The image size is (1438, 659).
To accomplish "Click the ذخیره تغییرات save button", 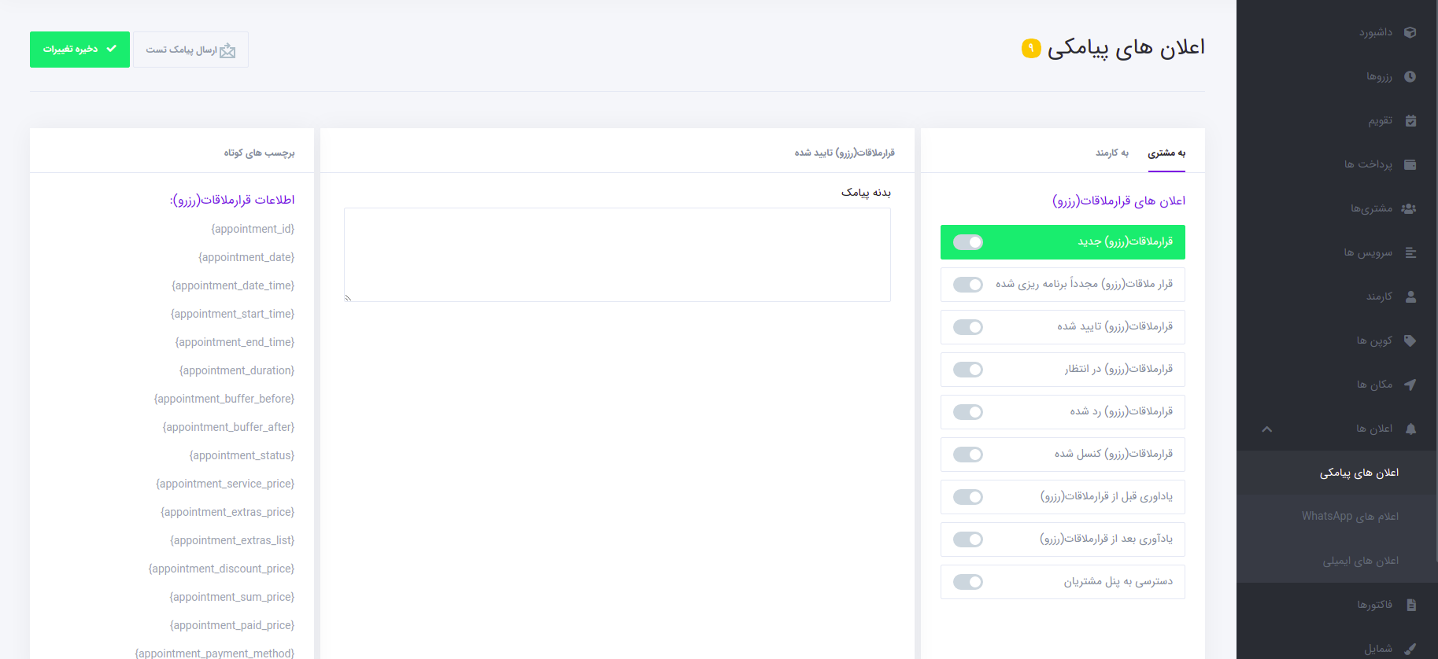I will coord(79,50).
